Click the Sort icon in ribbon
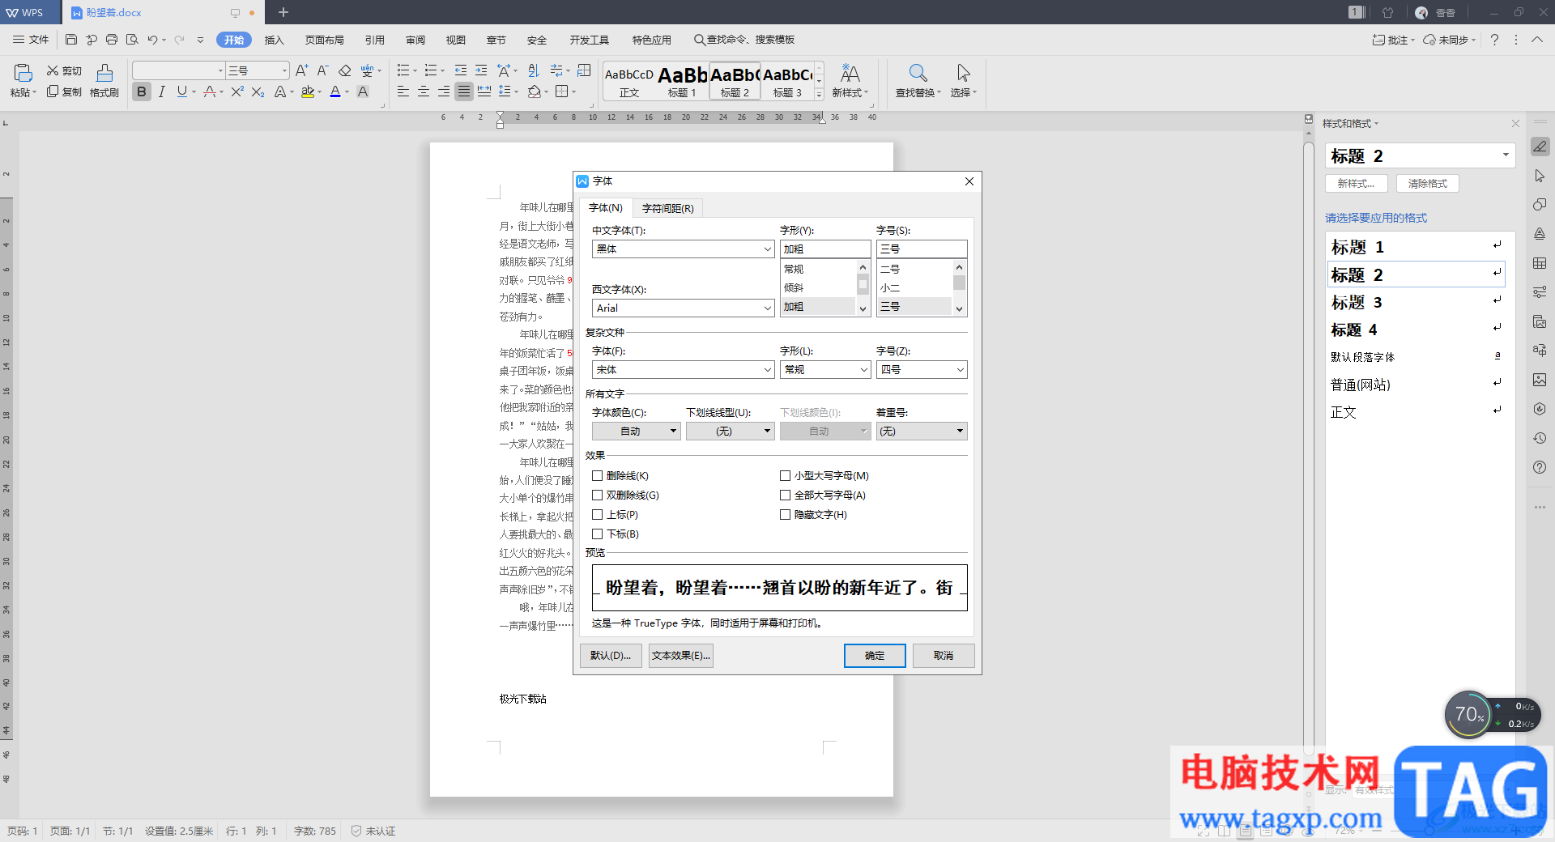 click(533, 71)
